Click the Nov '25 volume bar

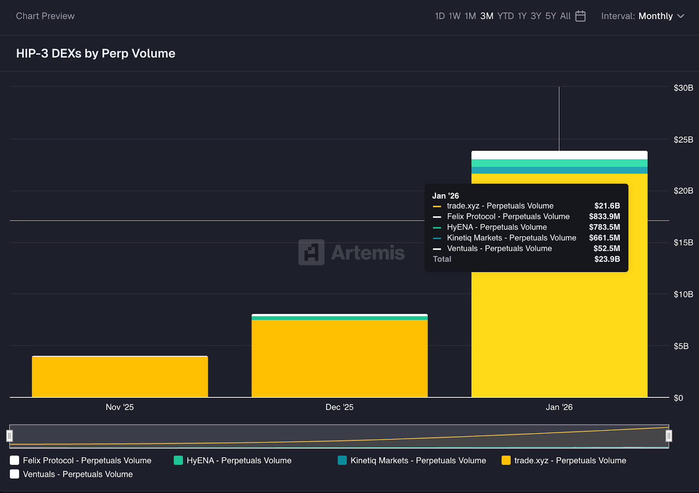point(120,376)
